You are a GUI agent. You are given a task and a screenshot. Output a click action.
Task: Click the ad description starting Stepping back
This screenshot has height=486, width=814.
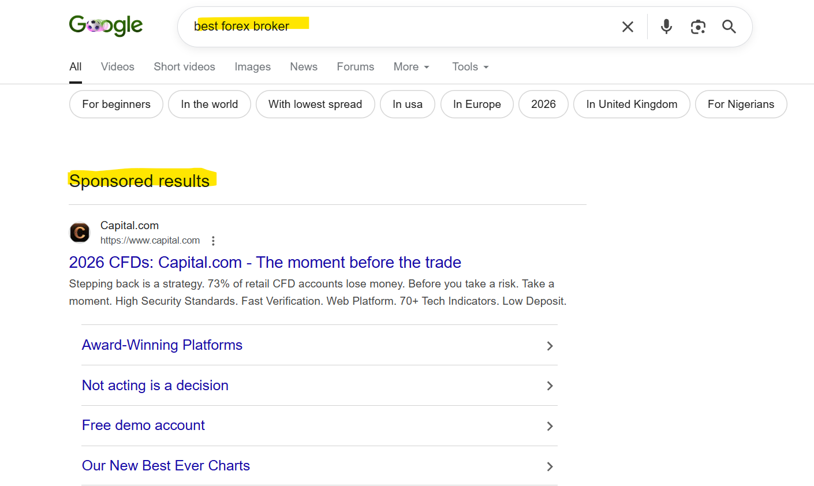click(318, 293)
